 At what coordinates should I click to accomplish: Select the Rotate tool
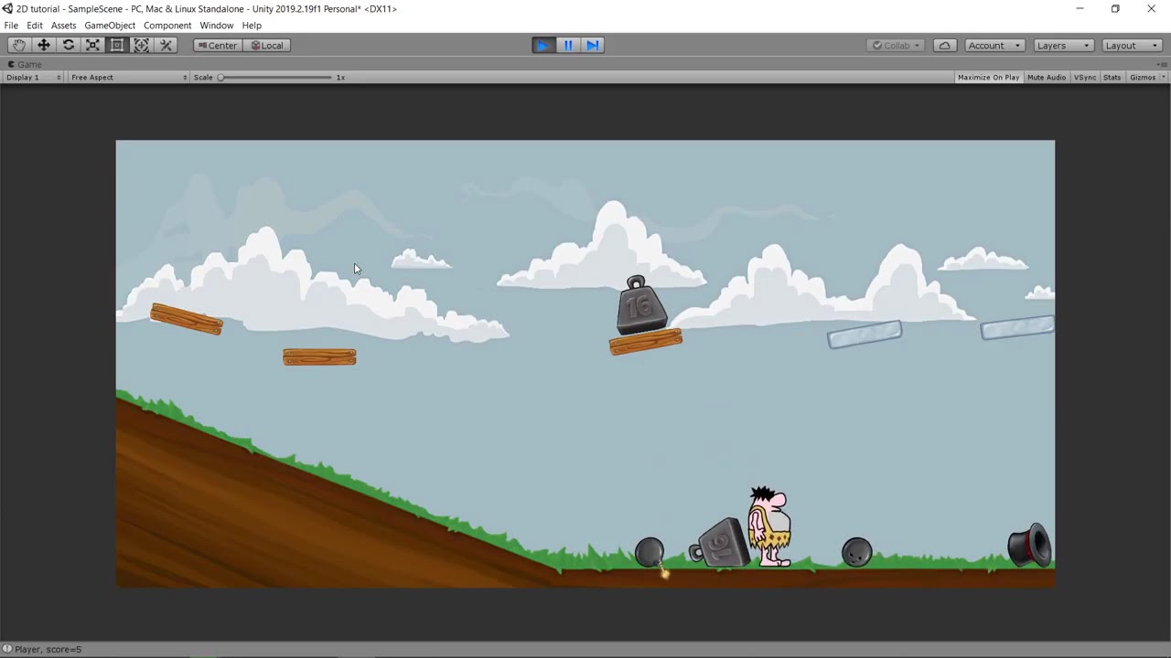coord(68,45)
